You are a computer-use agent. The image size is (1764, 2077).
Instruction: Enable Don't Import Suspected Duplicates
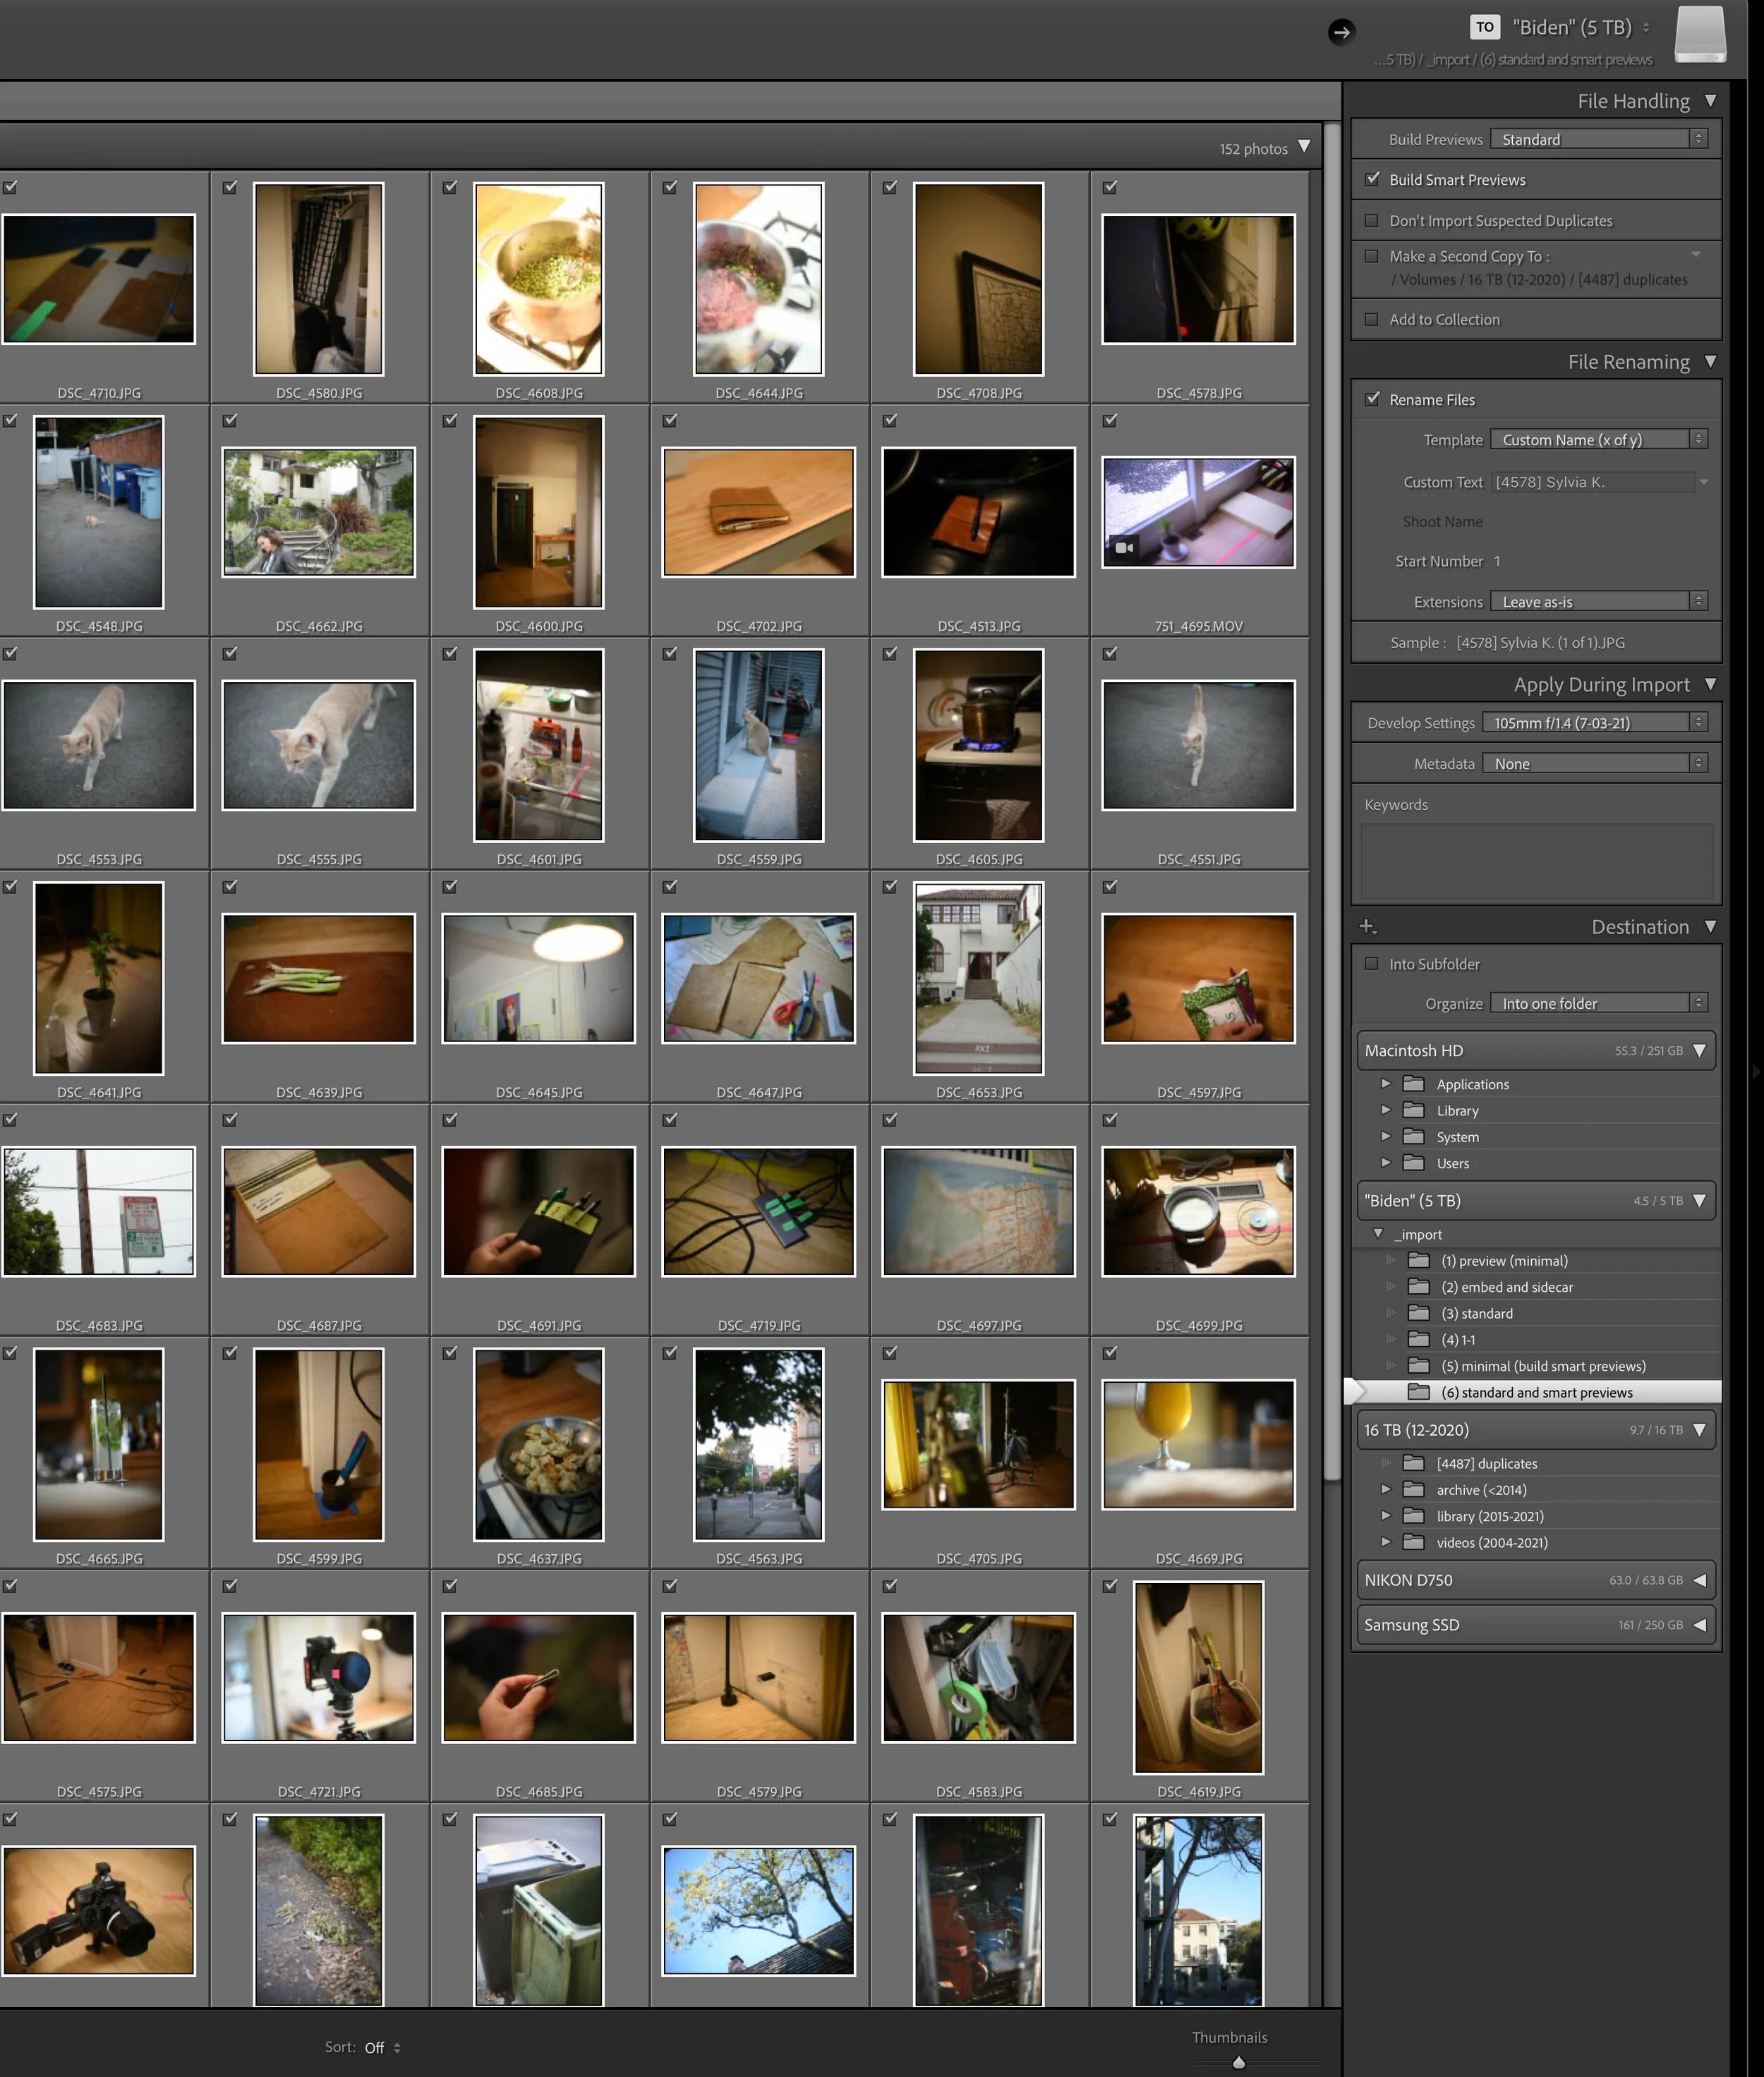coord(1372,220)
